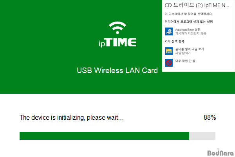Run AutoInstall.exe 실행 from AutoPlay list
This screenshot has width=235, height=157.
(x=188, y=29)
